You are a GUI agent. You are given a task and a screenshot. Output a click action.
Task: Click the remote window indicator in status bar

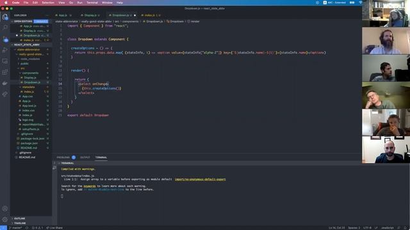pyautogui.click(x=3, y=228)
